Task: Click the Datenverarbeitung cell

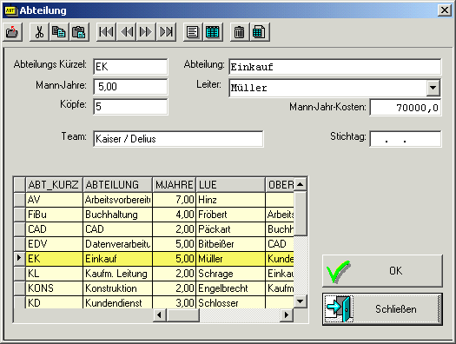Action: (x=117, y=244)
